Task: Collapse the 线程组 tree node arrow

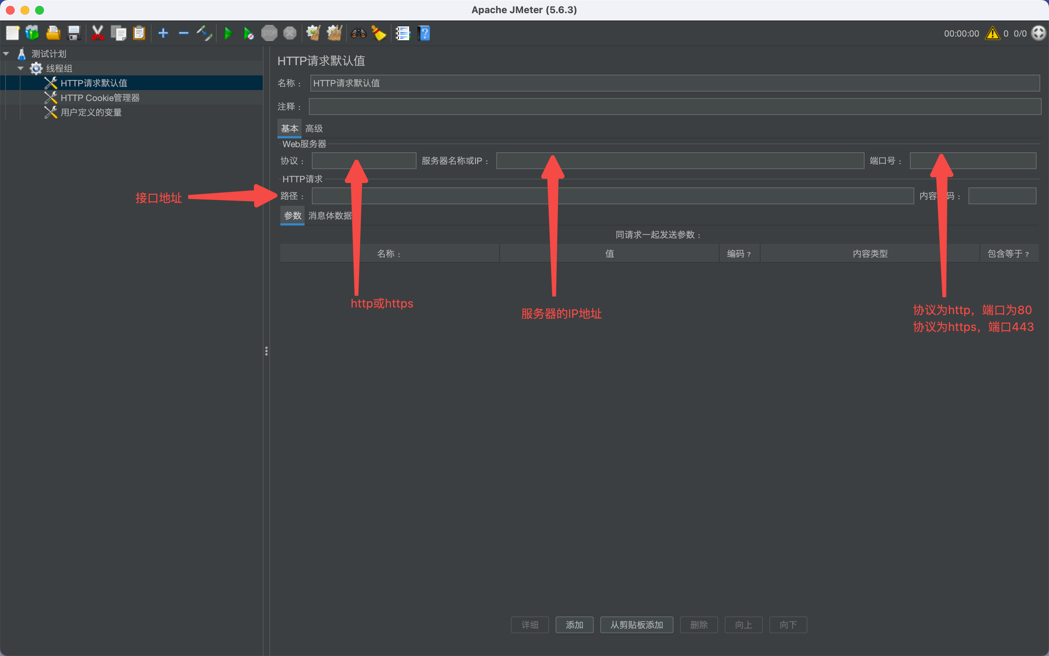Action: (20, 68)
